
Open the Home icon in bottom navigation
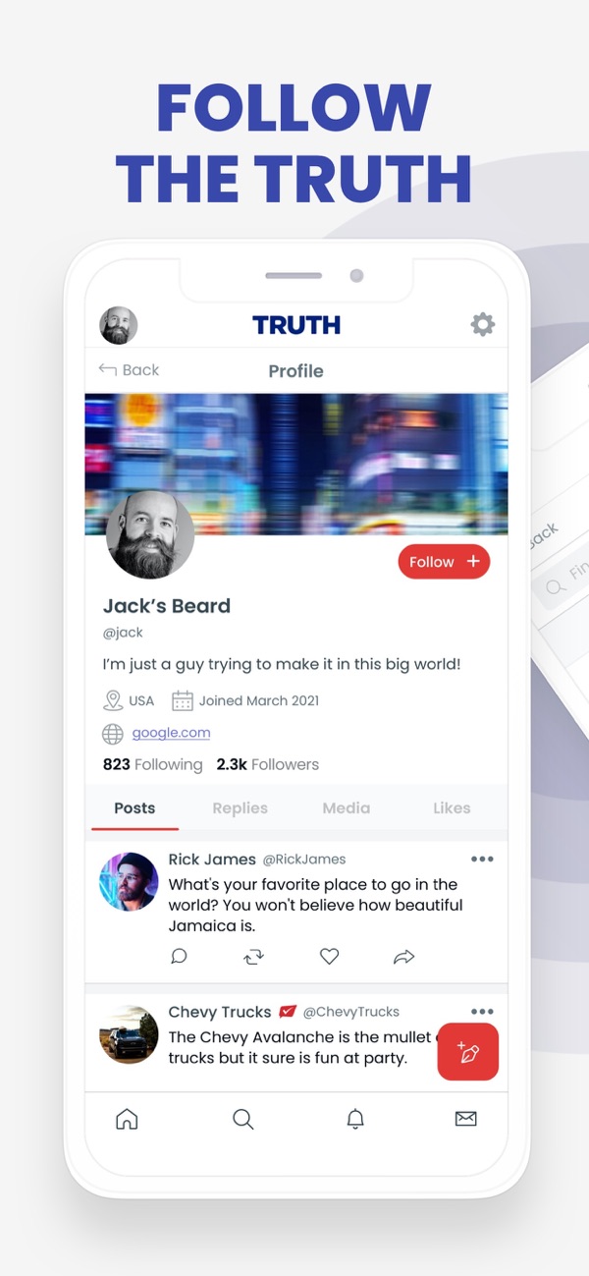(127, 1119)
